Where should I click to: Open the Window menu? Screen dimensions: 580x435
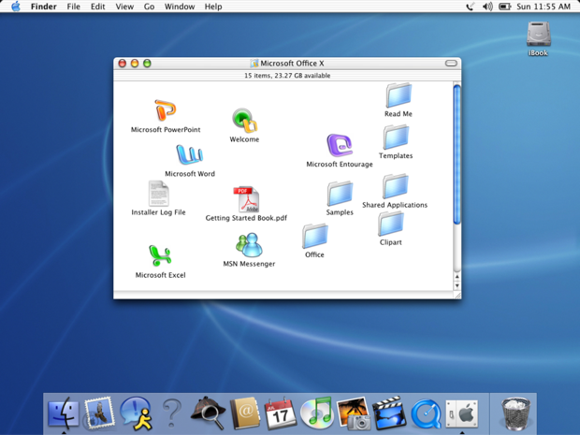click(x=180, y=7)
